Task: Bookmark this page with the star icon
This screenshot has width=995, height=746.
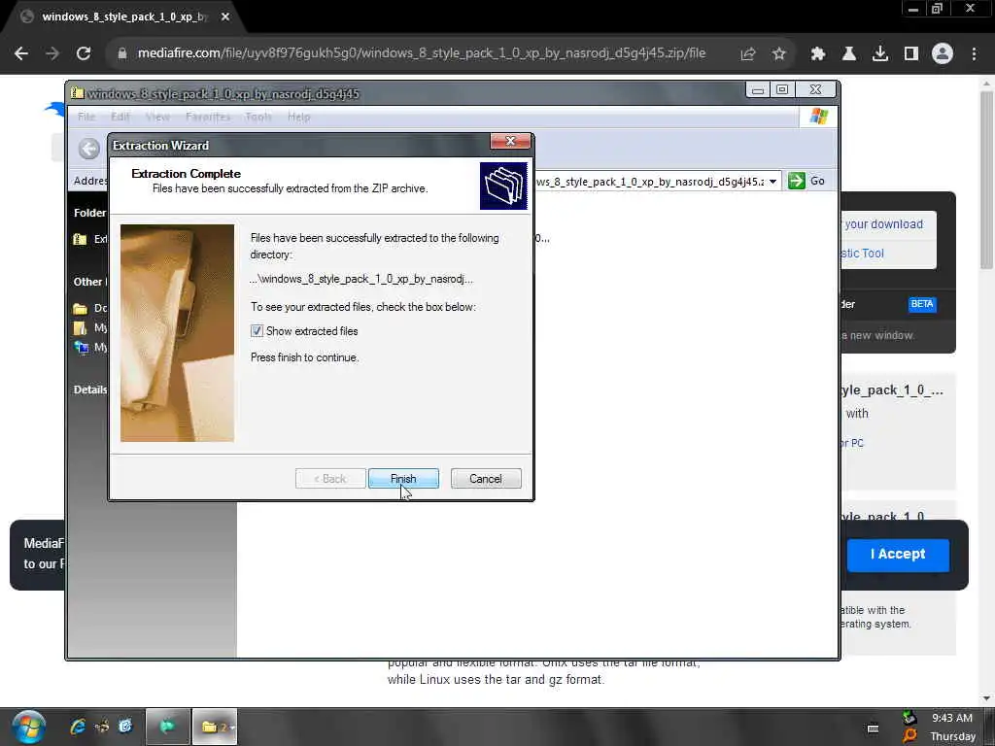Action: tap(779, 54)
